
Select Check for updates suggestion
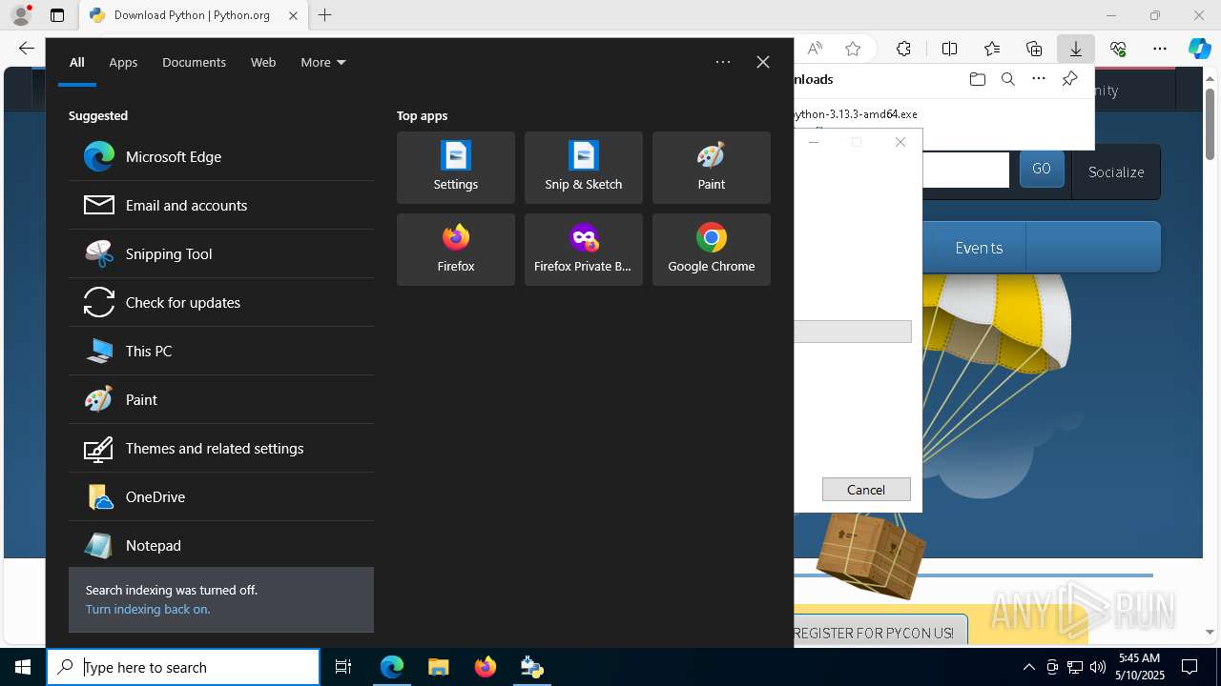221,302
